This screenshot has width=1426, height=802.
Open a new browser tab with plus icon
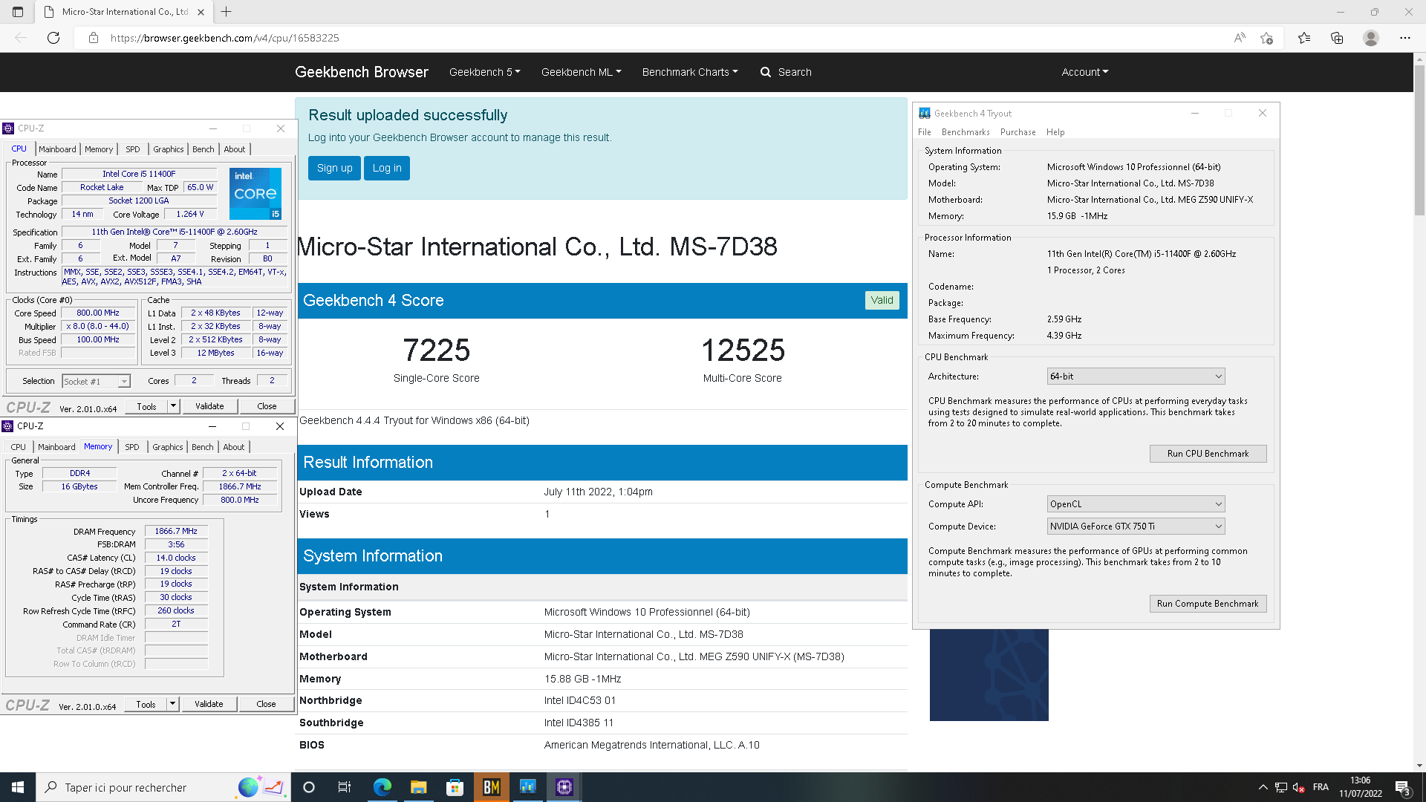tap(227, 12)
